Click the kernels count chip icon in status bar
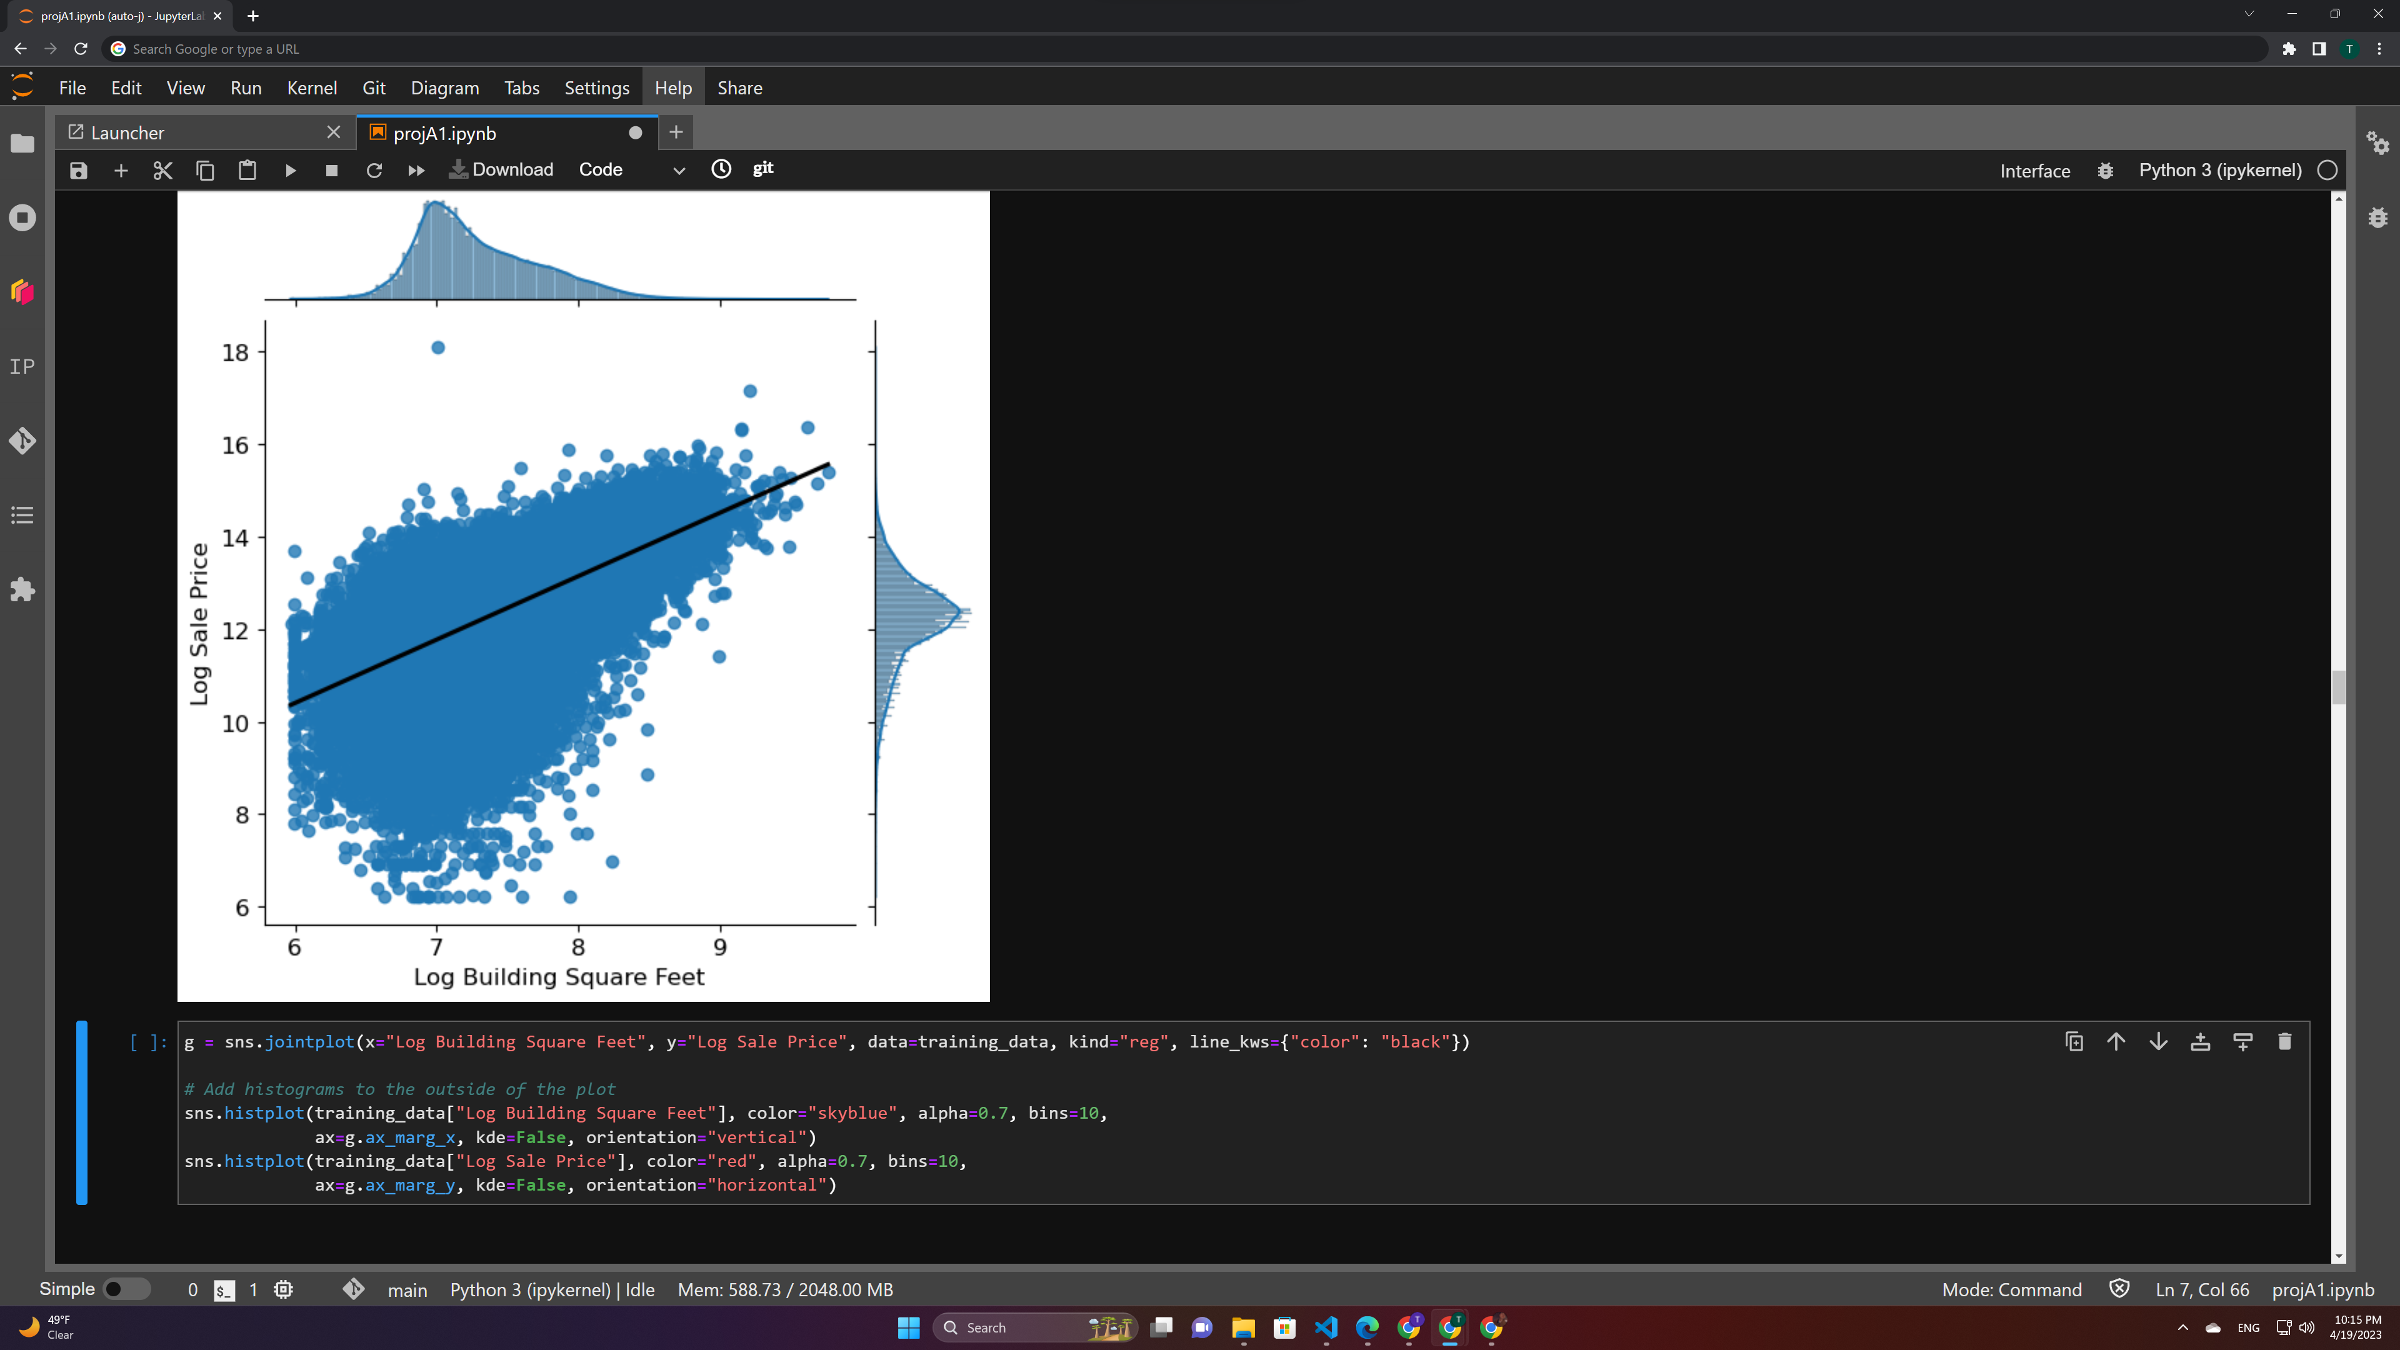This screenshot has height=1350, width=2400. (283, 1289)
